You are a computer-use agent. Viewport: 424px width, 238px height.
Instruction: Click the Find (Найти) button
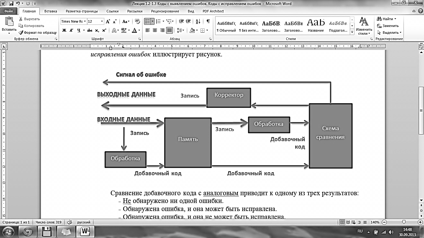[386, 19]
